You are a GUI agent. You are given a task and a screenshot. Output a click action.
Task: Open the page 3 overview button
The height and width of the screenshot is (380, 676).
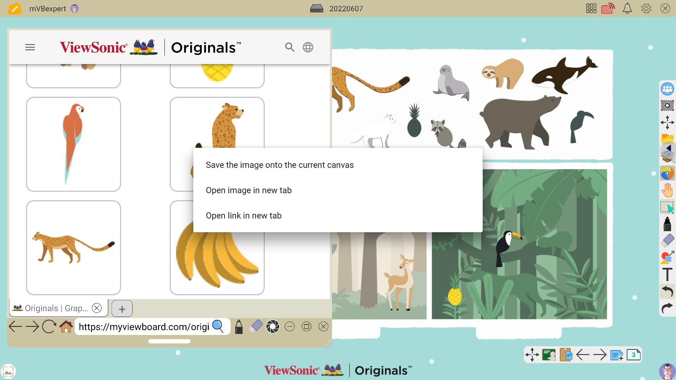tap(633, 355)
